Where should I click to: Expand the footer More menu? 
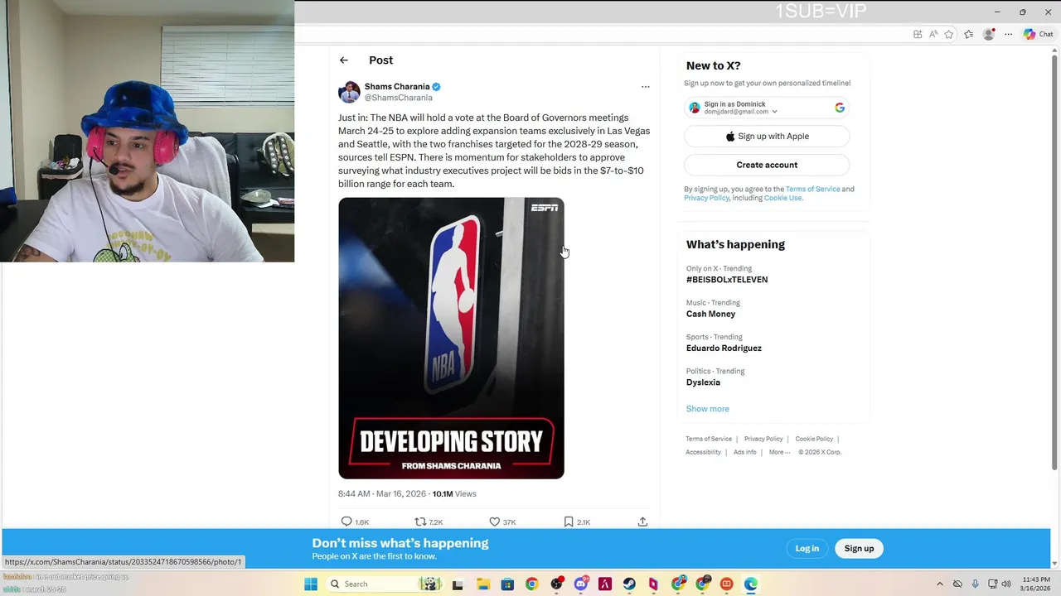click(x=779, y=452)
